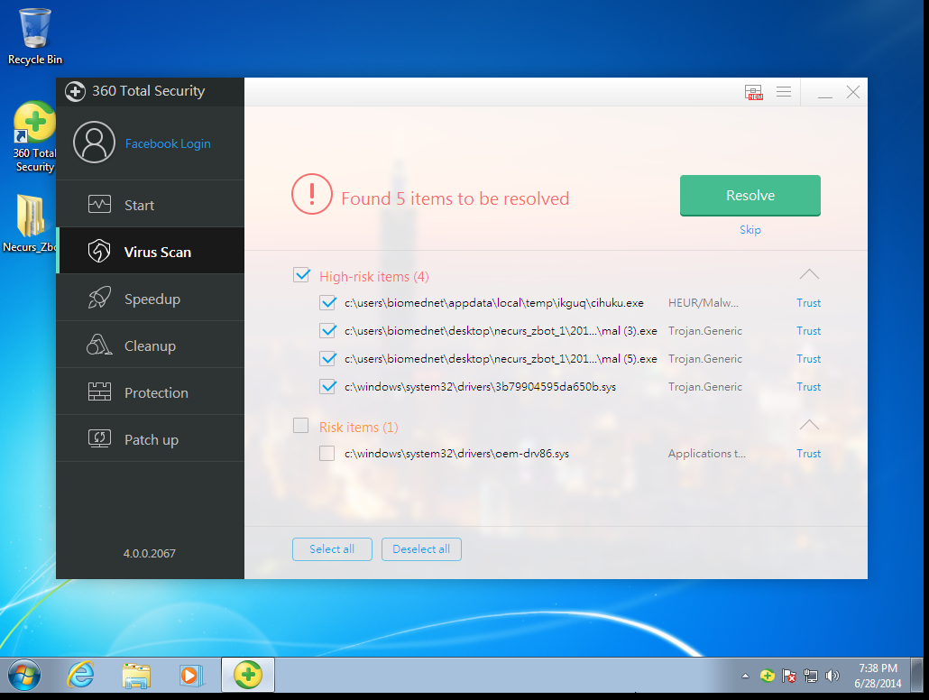Trust the cihuku.exe item
This screenshot has width=929, height=700.
(809, 303)
